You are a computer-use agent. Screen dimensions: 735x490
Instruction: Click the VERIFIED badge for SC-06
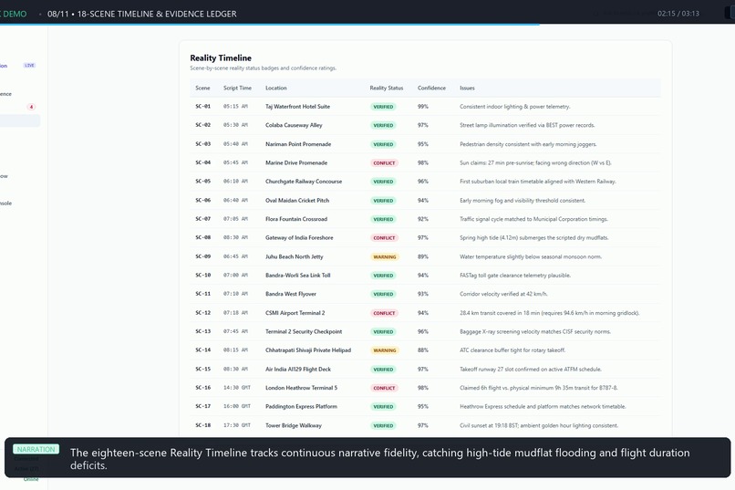pos(383,201)
